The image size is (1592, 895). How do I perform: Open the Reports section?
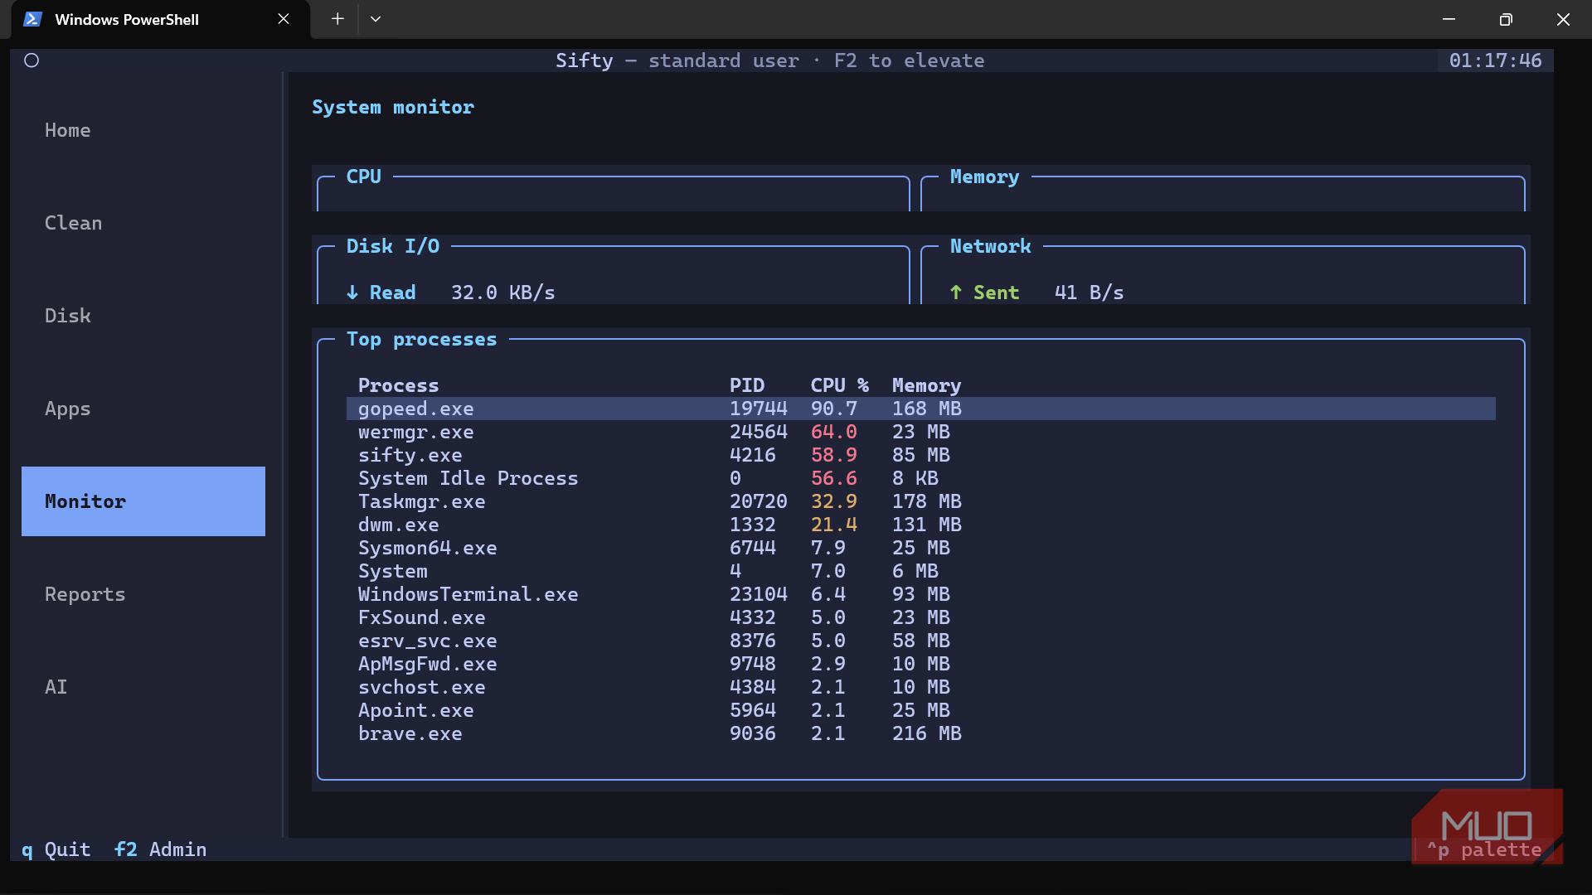[143, 594]
